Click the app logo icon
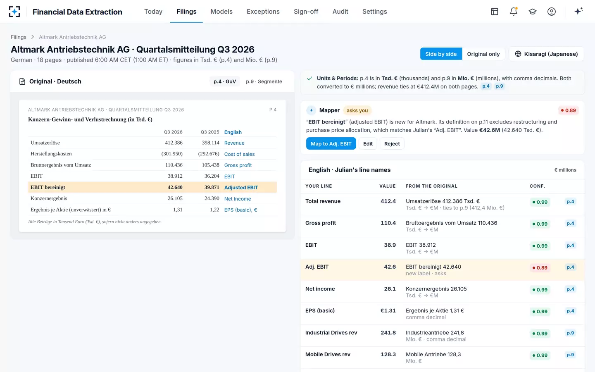Viewport: 595px width, 372px height. pyautogui.click(x=14, y=12)
